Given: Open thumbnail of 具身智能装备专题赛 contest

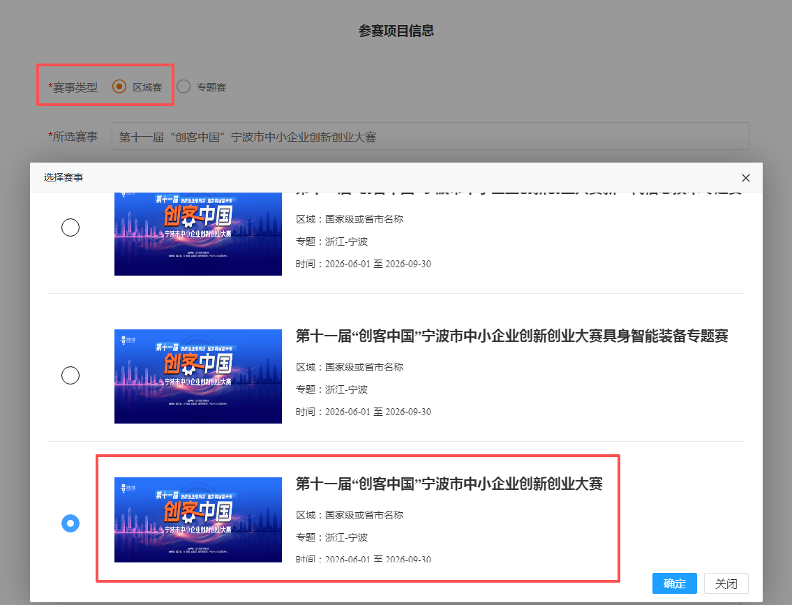Looking at the screenshot, I should (x=198, y=376).
